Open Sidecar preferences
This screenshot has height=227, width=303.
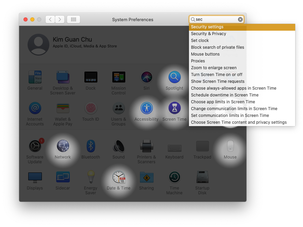click(x=63, y=177)
